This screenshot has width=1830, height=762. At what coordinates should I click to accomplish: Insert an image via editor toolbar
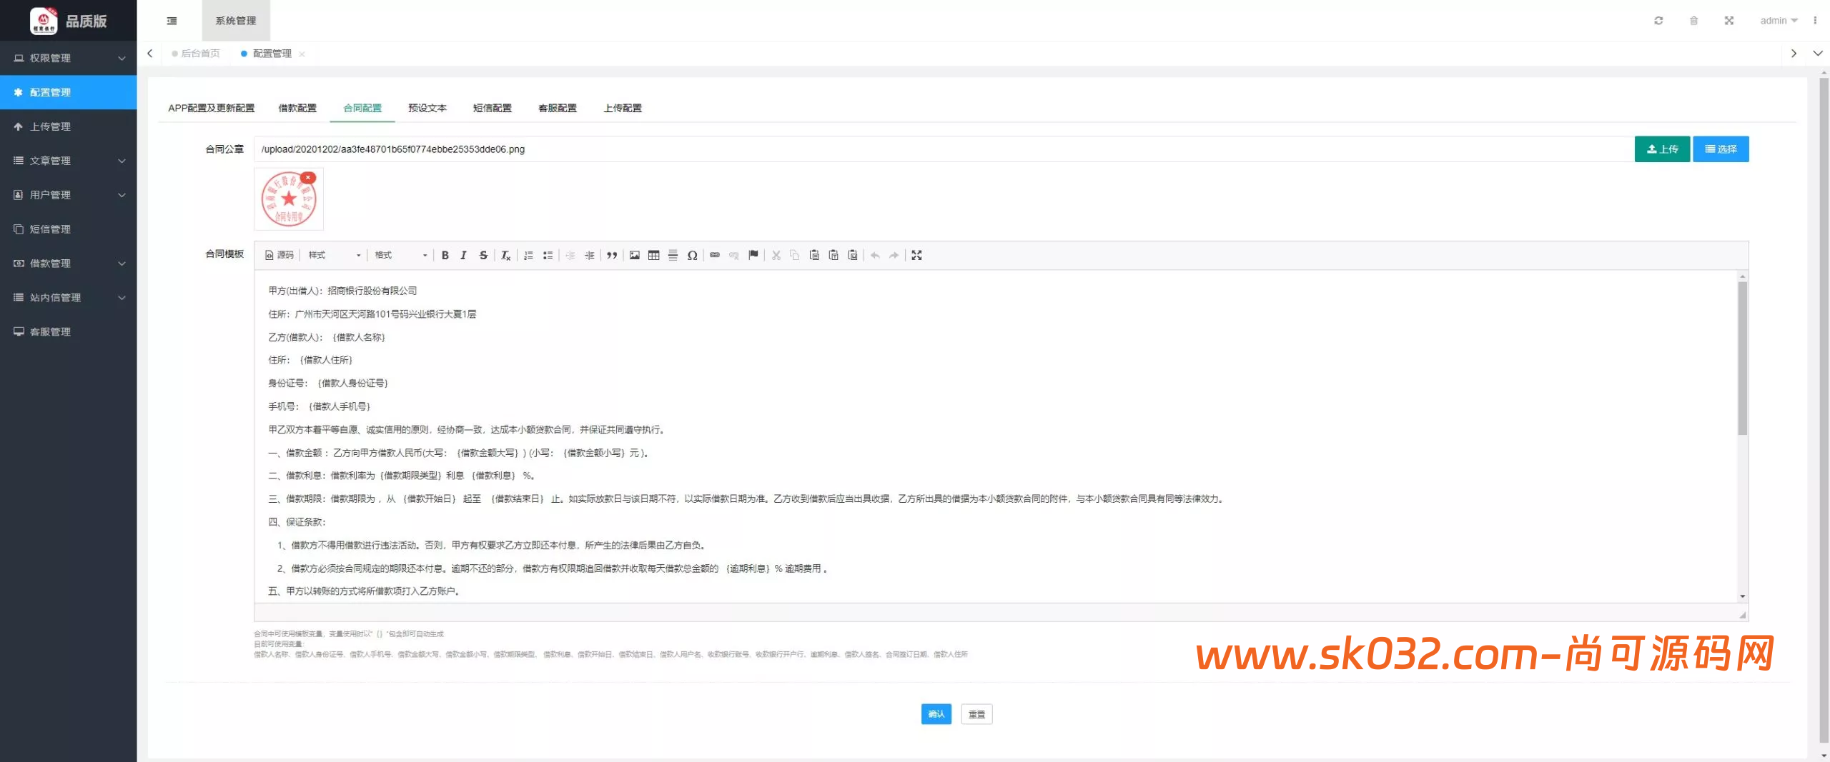point(634,255)
